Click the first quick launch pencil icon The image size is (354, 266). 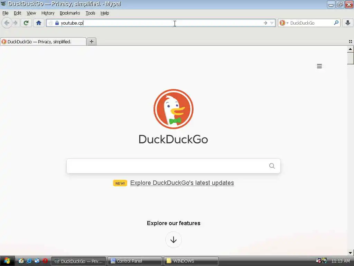[21, 261]
